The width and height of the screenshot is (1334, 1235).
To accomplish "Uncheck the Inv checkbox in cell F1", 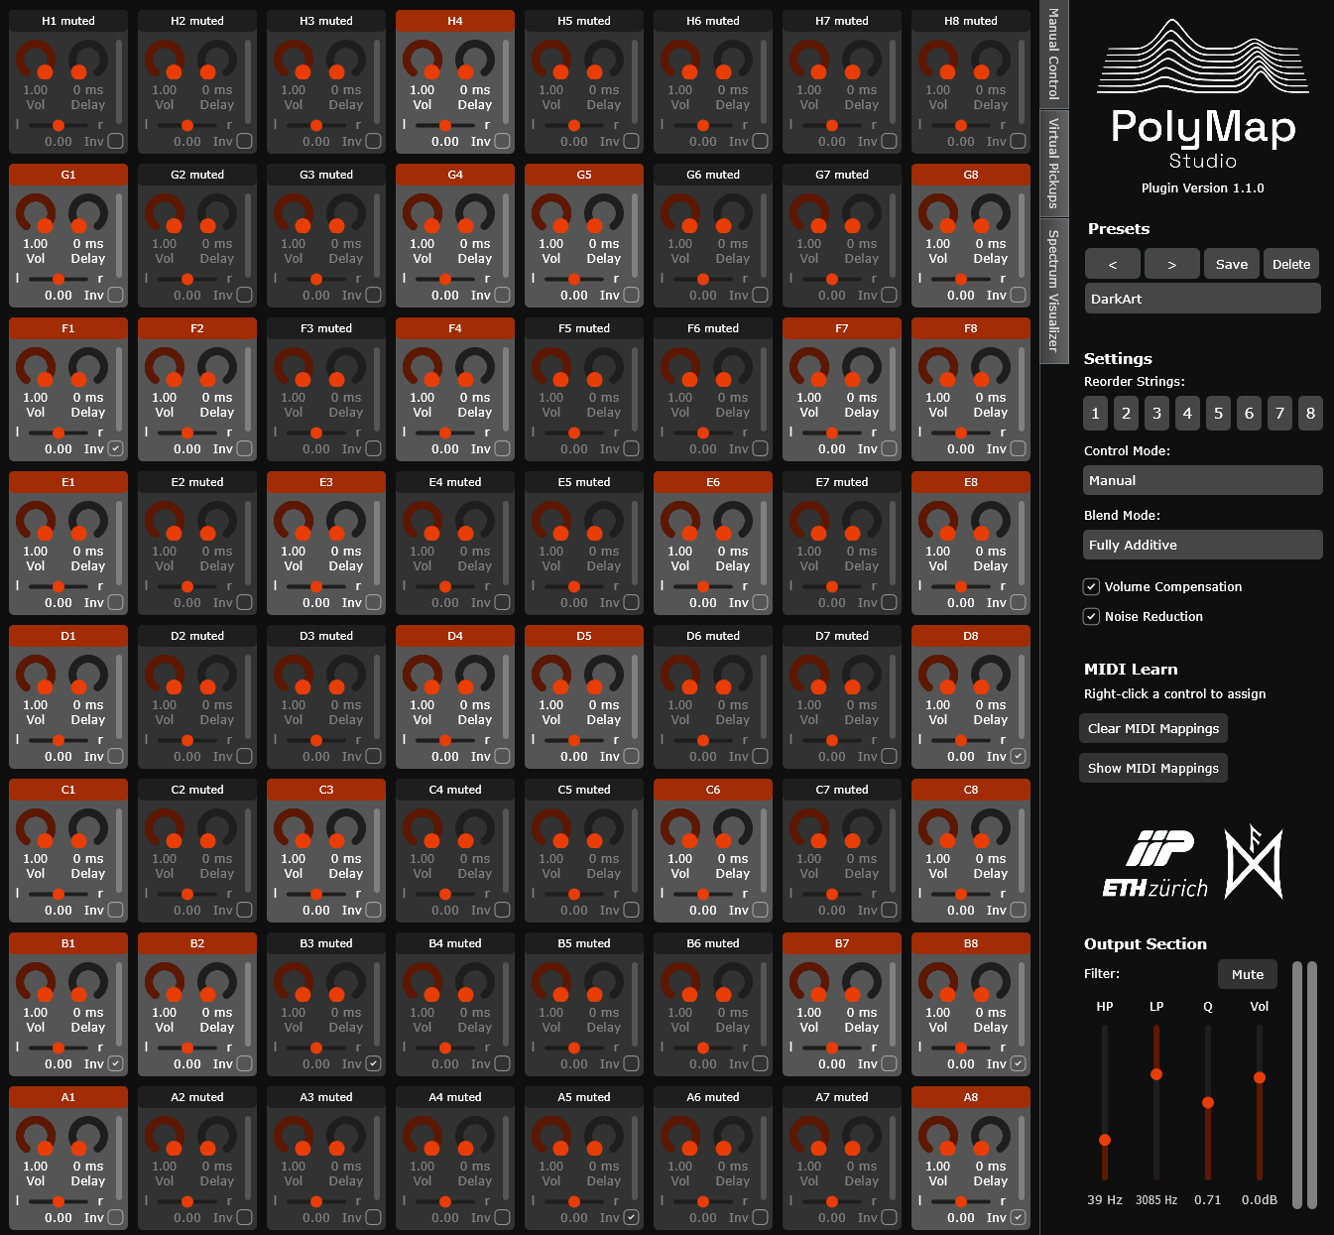I will coord(115,449).
